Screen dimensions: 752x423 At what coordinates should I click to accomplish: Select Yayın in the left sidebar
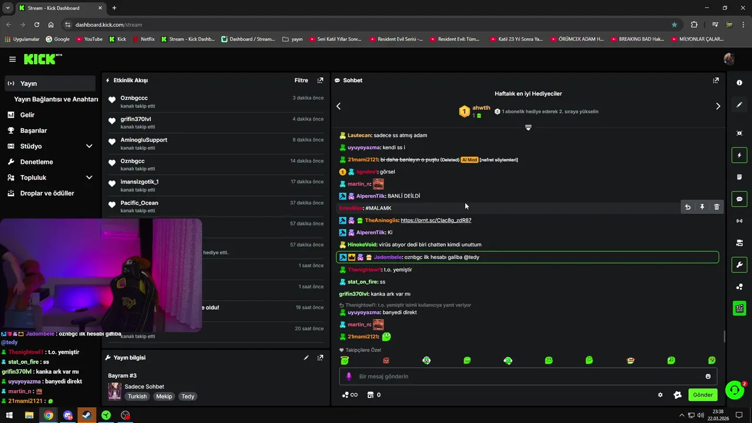tap(50, 83)
